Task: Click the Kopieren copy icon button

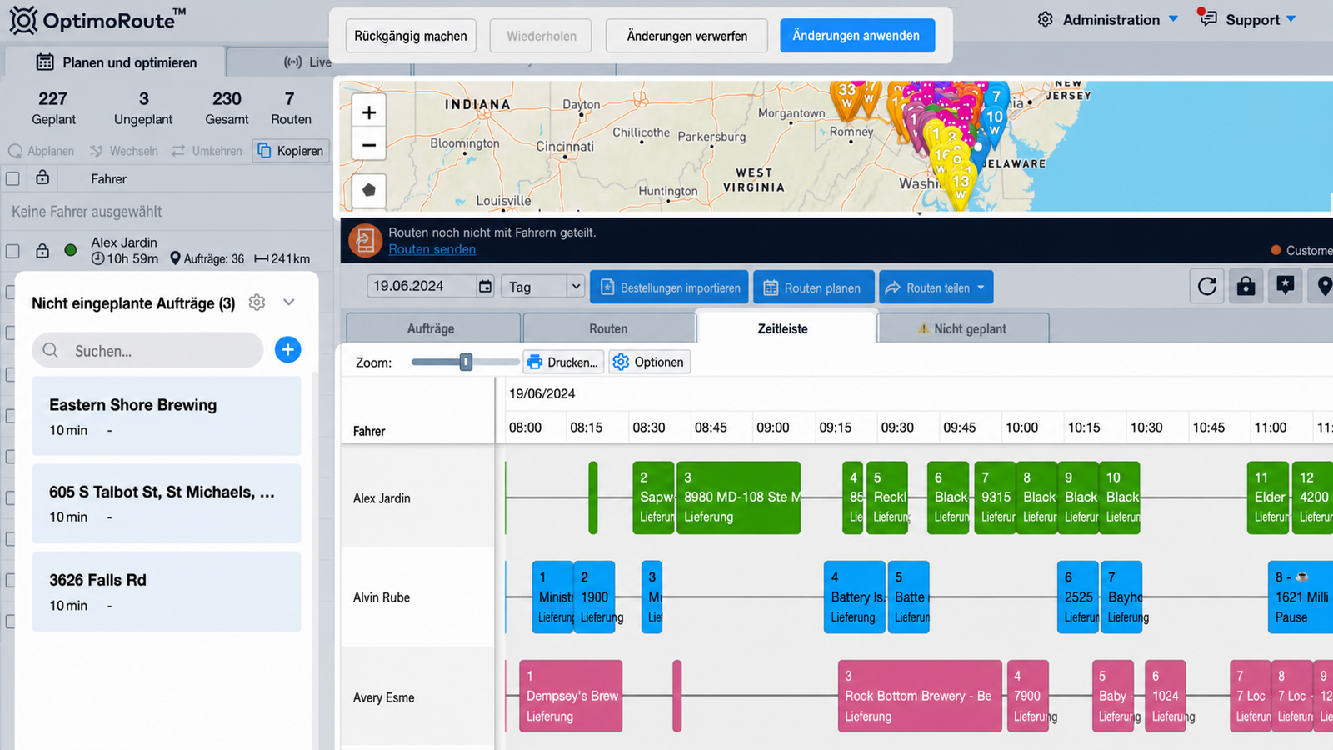Action: (291, 151)
